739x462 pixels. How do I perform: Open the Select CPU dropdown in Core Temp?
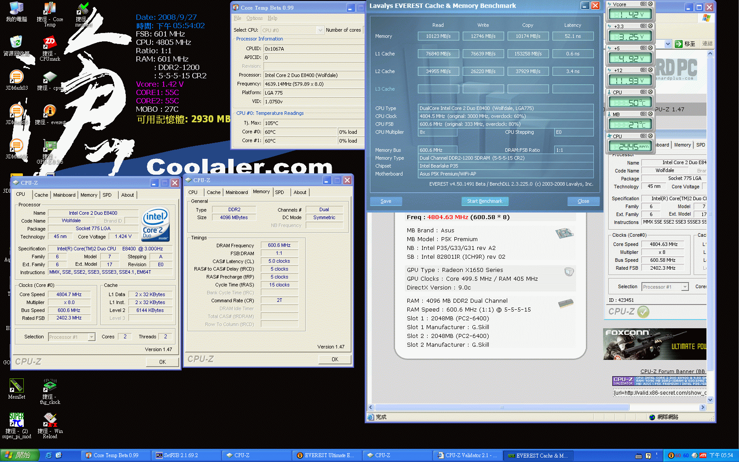(320, 30)
